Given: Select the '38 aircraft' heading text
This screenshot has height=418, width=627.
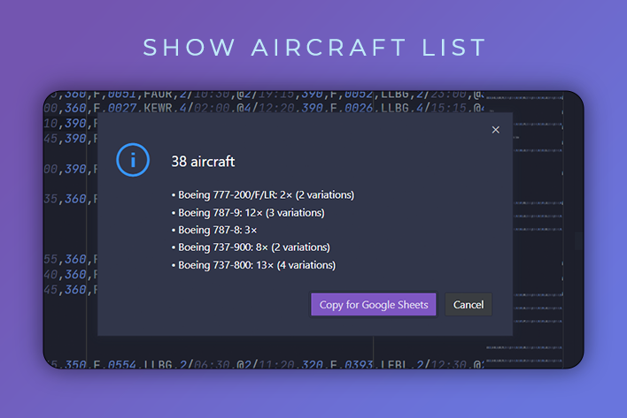Looking at the screenshot, I should (203, 162).
